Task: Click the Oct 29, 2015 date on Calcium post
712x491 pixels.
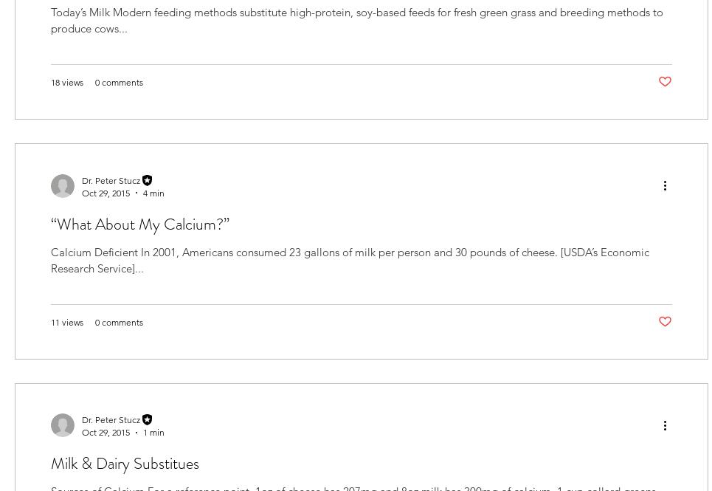Action: pos(106,193)
